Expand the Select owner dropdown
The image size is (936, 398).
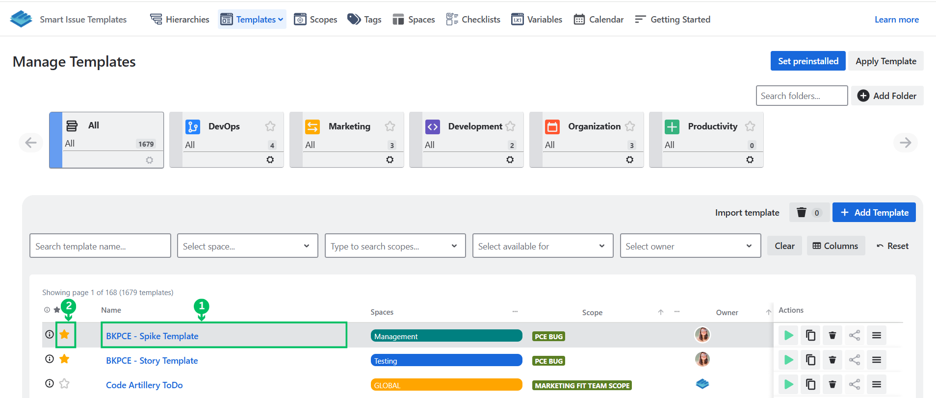pyautogui.click(x=691, y=246)
